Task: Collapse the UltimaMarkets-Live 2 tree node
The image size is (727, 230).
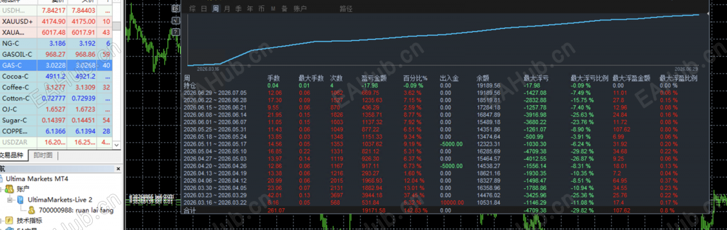Action: (10, 200)
